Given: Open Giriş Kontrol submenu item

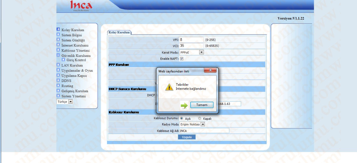Looking at the screenshot, I should coord(76,60).
